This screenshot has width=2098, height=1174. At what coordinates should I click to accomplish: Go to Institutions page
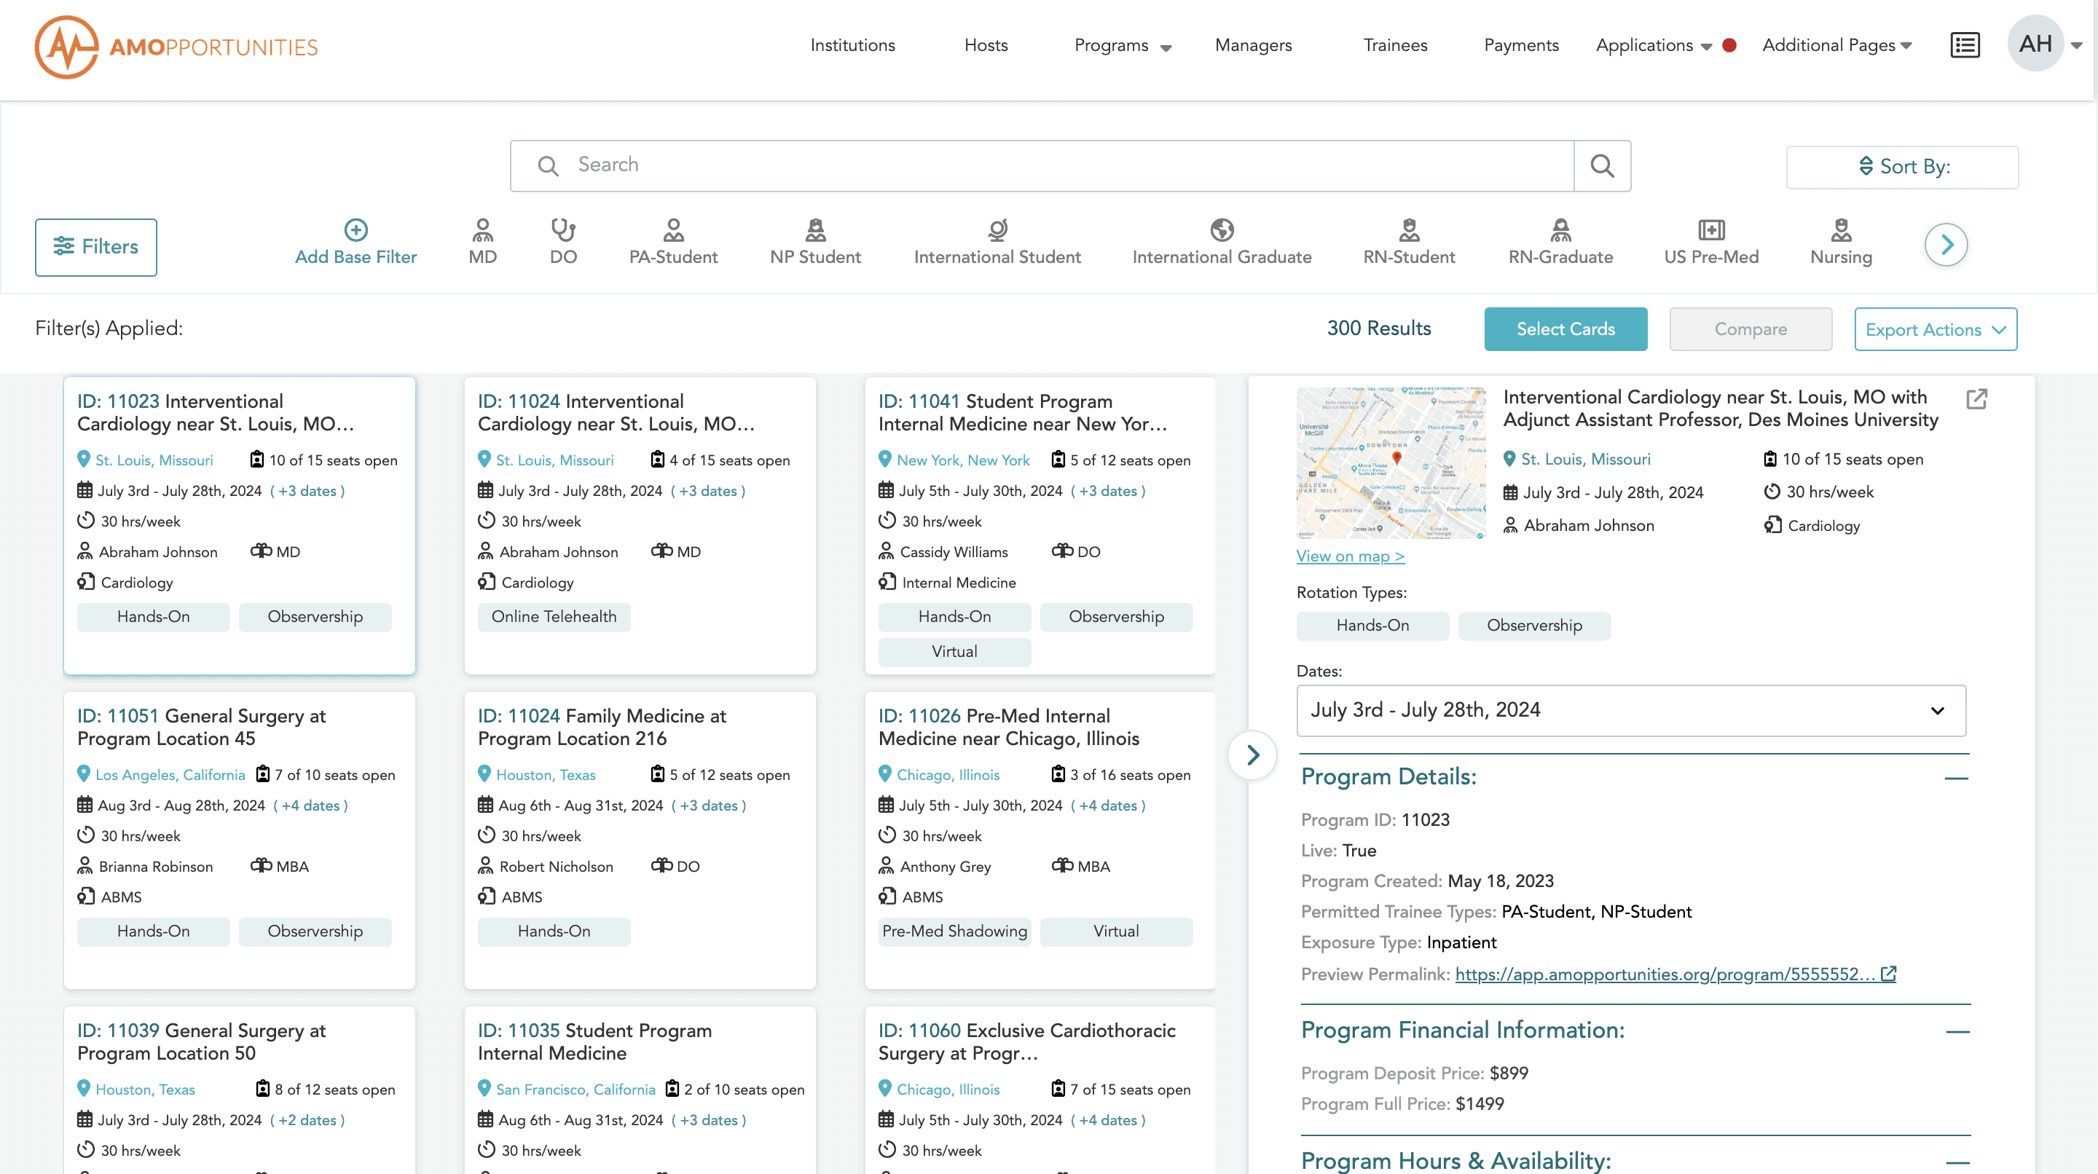coord(852,46)
